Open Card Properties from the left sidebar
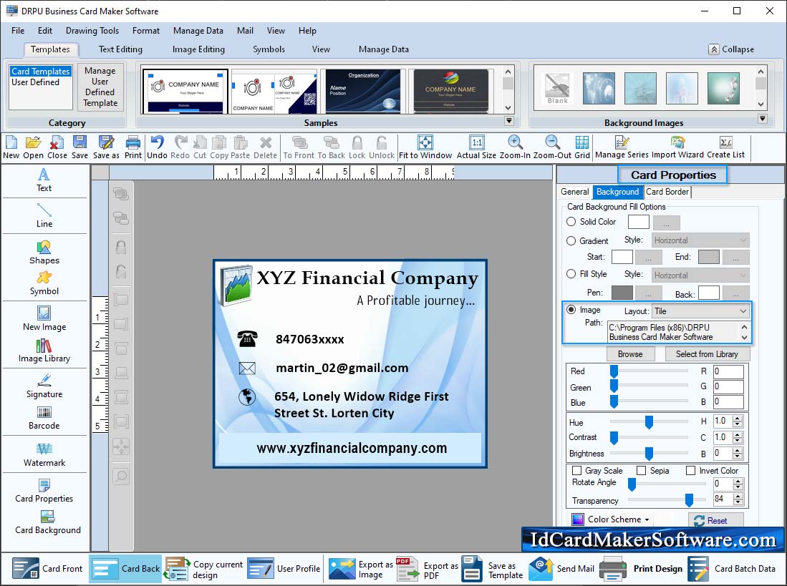 click(x=44, y=491)
